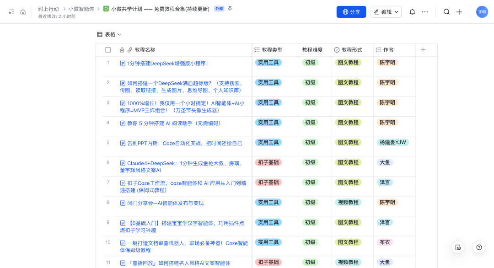Image resolution: width=494 pixels, height=268 pixels.
Task: Click doc icon of row 11 直播回放
Action: 123,263
